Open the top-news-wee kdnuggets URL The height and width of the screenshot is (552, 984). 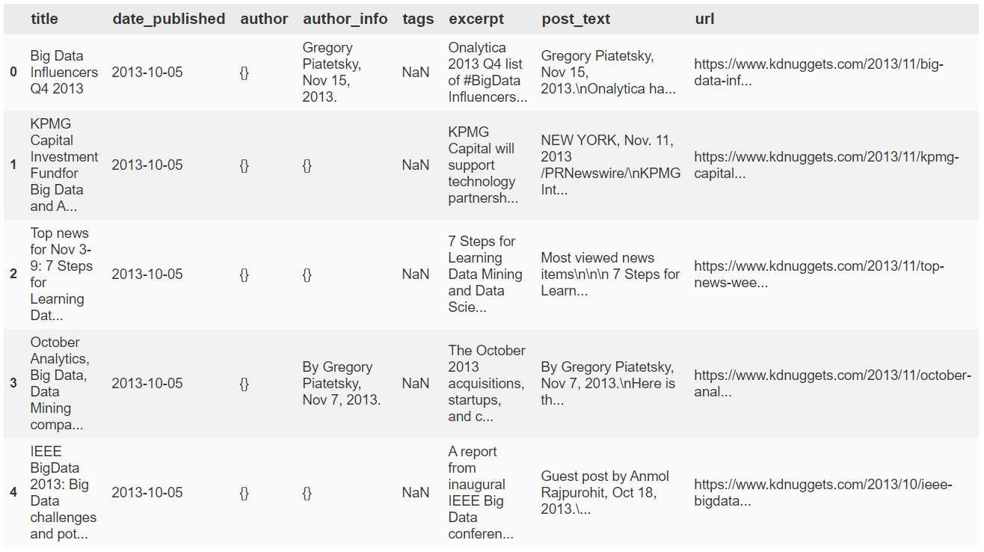pyautogui.click(x=819, y=275)
